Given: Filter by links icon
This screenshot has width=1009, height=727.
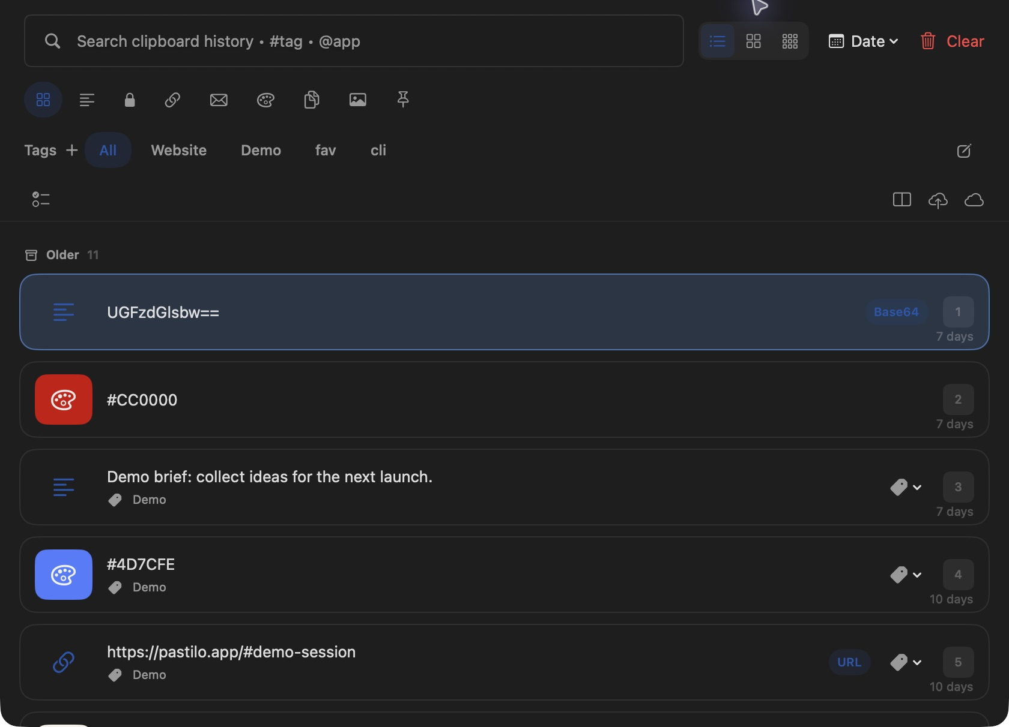Looking at the screenshot, I should click(x=172, y=100).
